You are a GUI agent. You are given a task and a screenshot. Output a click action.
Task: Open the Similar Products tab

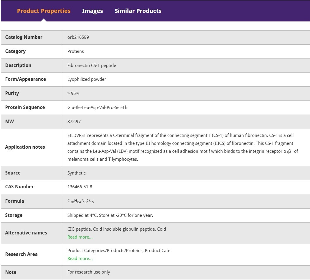click(x=138, y=11)
